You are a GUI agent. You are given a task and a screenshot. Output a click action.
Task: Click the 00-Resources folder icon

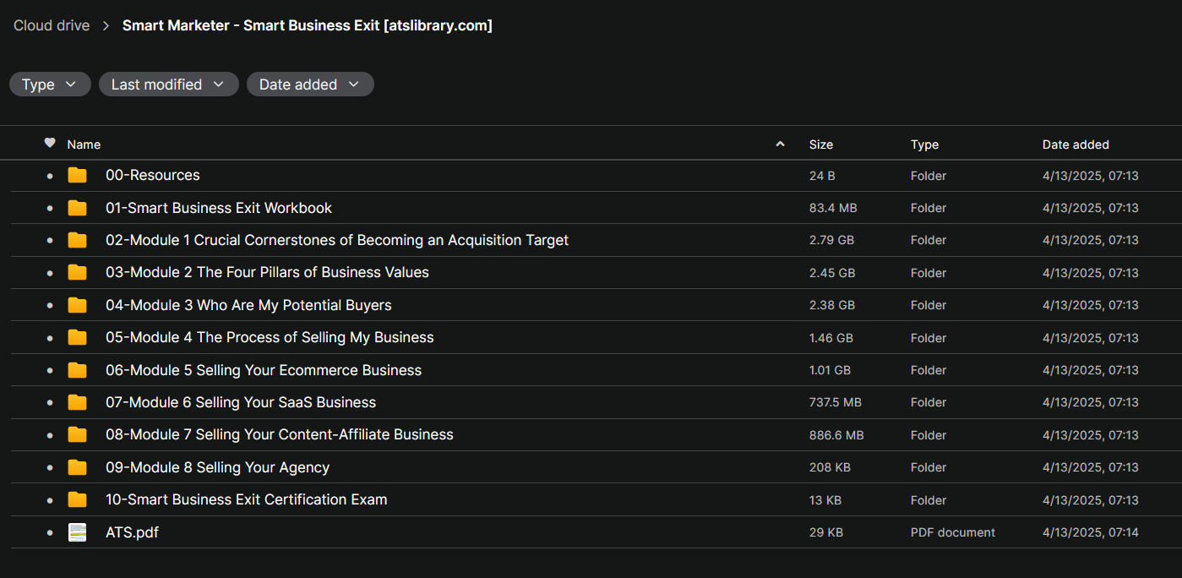click(78, 176)
